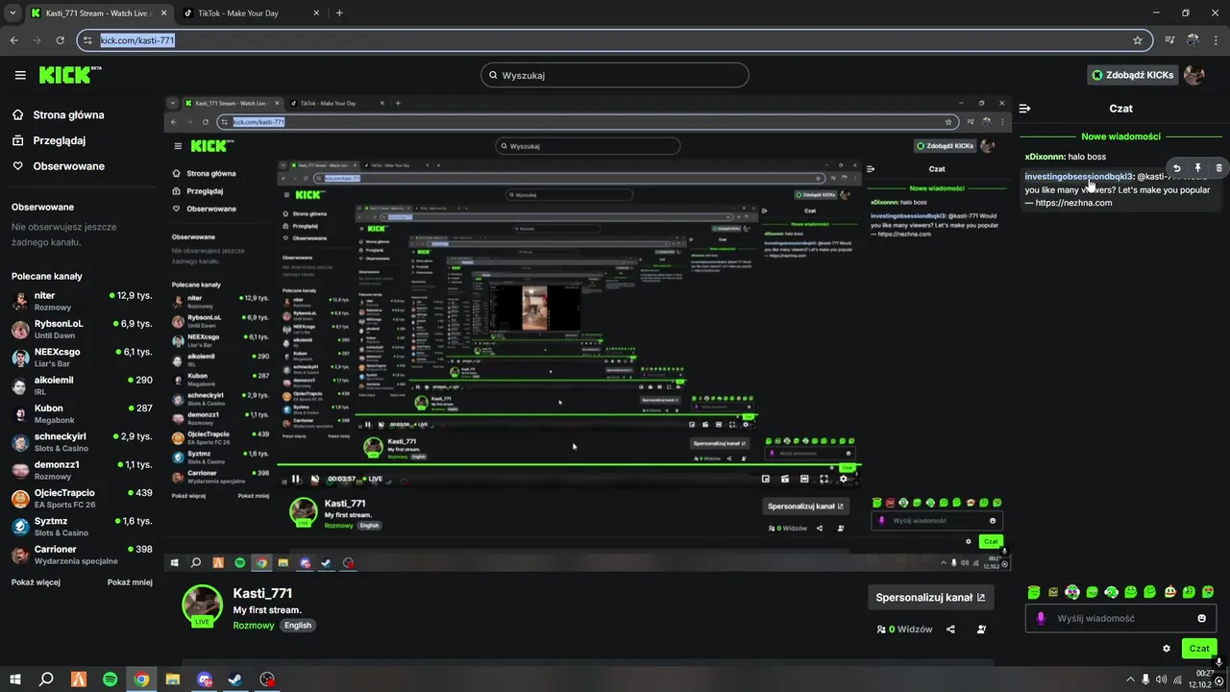Click the Zdobądź KICKs button
Viewport: 1230px width, 692px height.
[1132, 75]
